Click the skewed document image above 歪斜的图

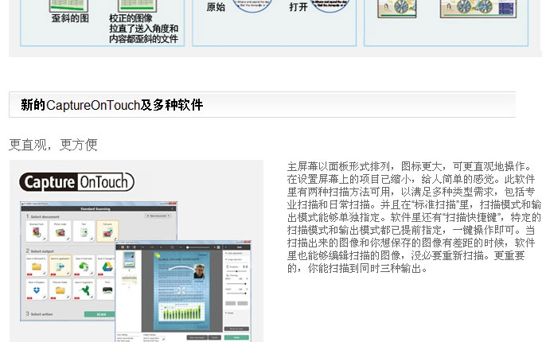pos(68,6)
